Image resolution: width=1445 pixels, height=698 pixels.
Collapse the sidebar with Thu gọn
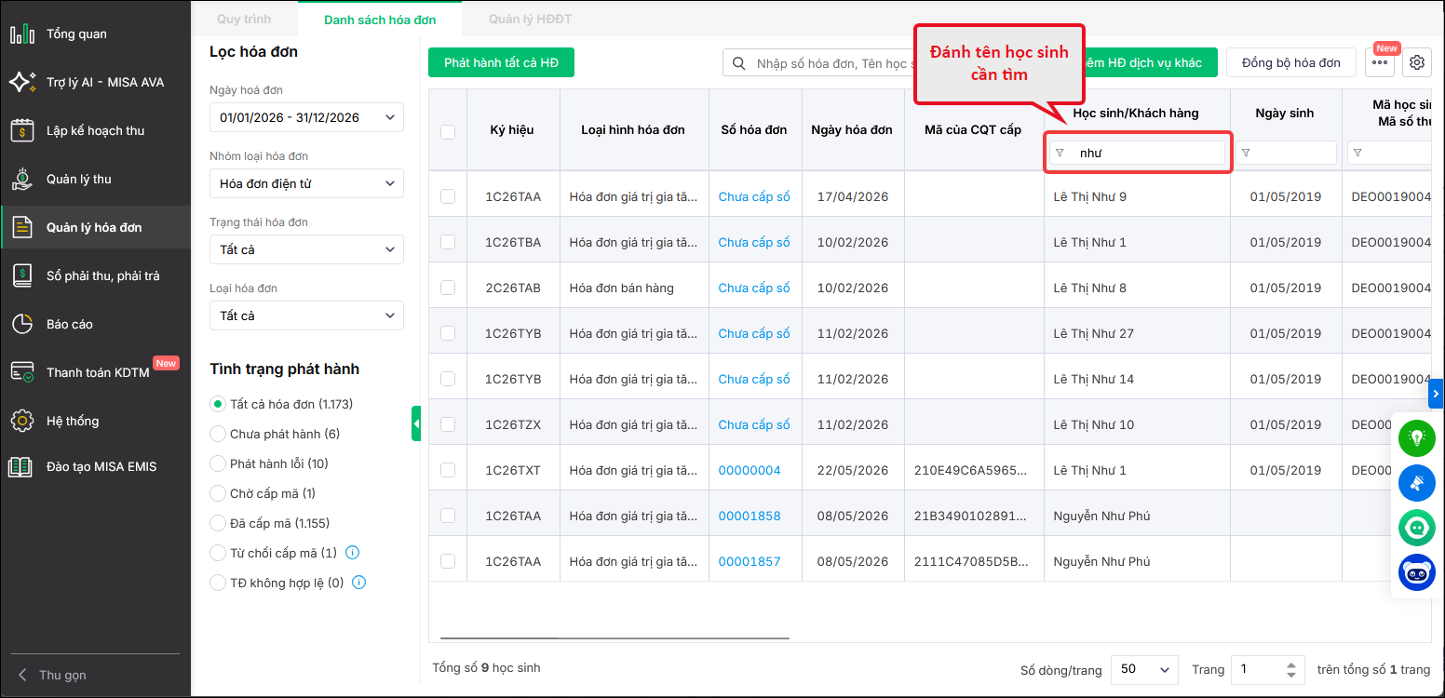click(52, 675)
